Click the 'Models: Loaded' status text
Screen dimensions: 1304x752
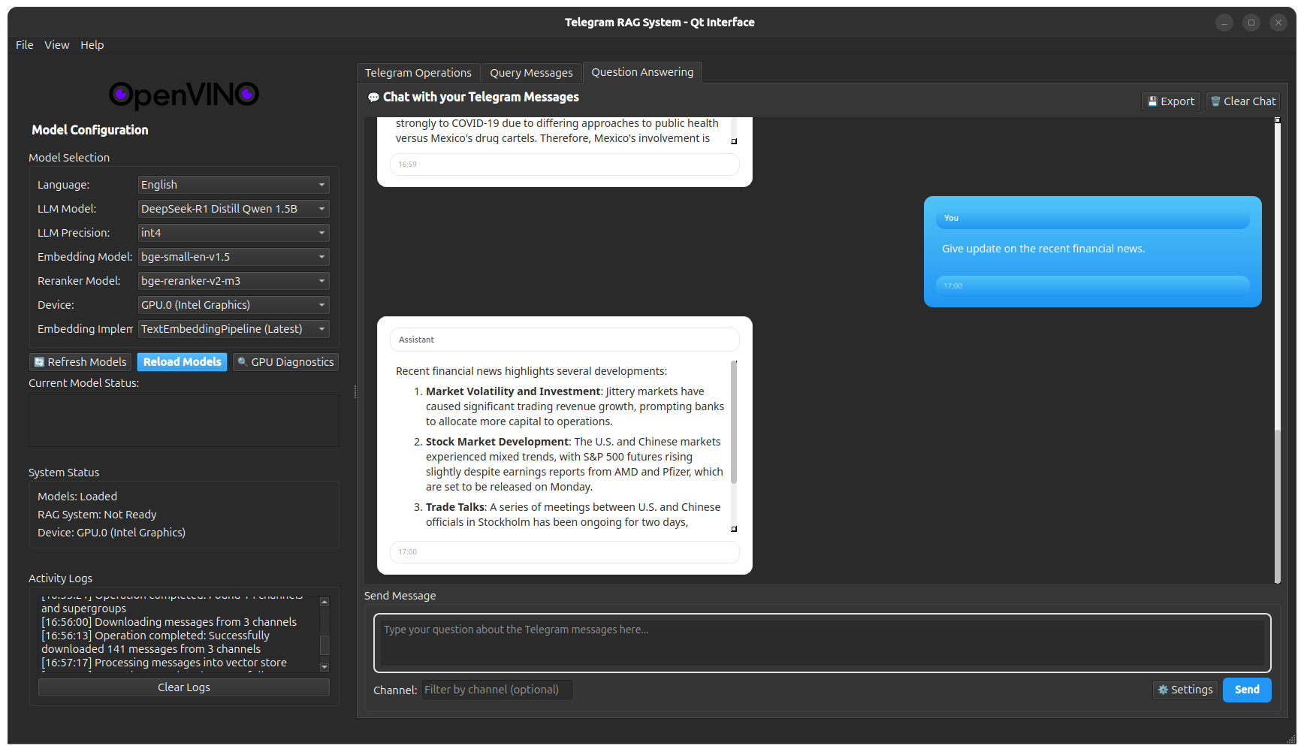click(77, 497)
